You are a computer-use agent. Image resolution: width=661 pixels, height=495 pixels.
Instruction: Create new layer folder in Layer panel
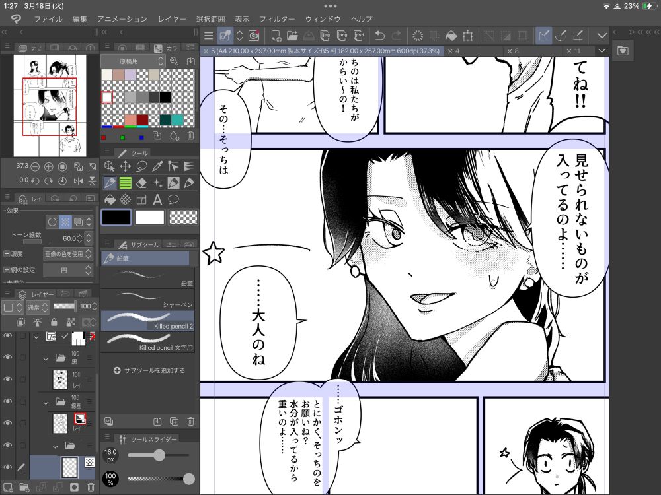click(24, 488)
